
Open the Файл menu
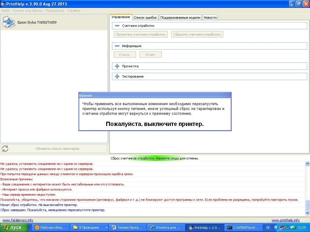coord(5,11)
